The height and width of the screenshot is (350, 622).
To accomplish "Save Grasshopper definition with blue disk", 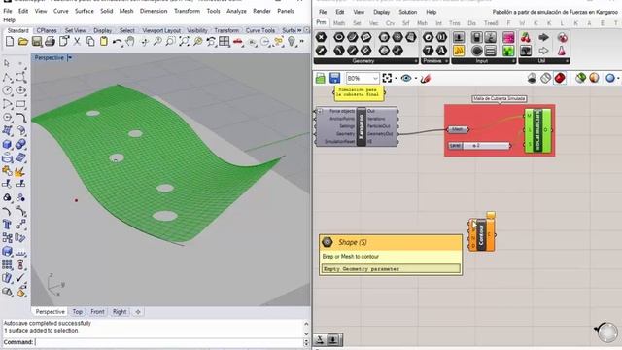I will (334, 78).
